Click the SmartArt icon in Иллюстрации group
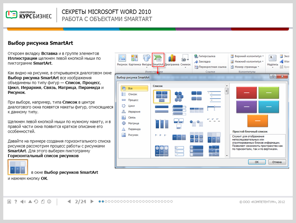The image size is (296, 223). coord(158,60)
